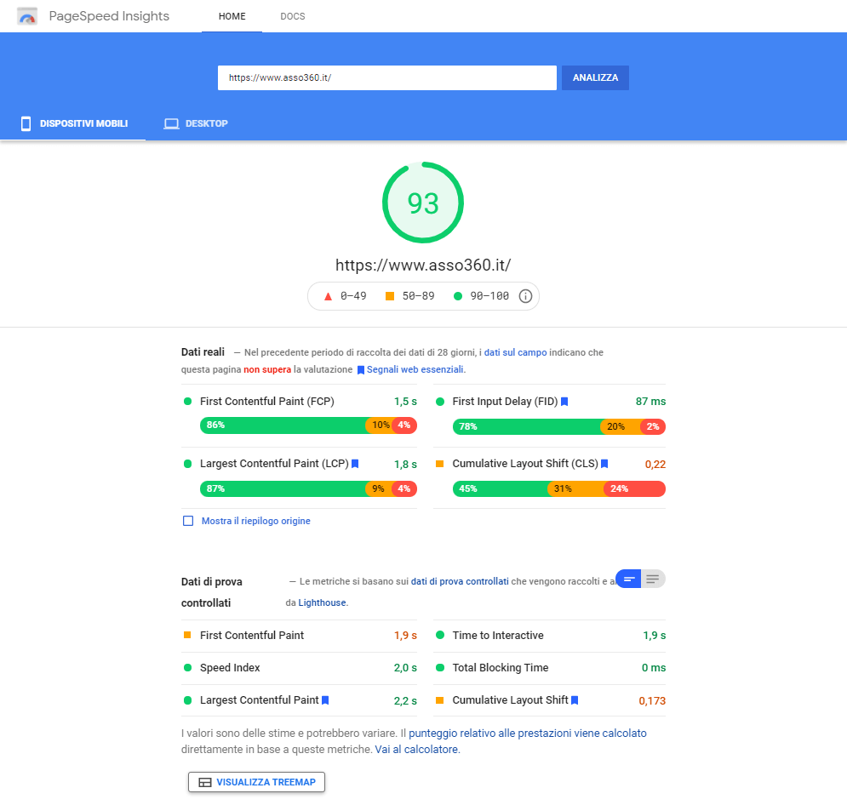
Task: Click the orange square 50–89 legend marker
Action: pyautogui.click(x=390, y=296)
